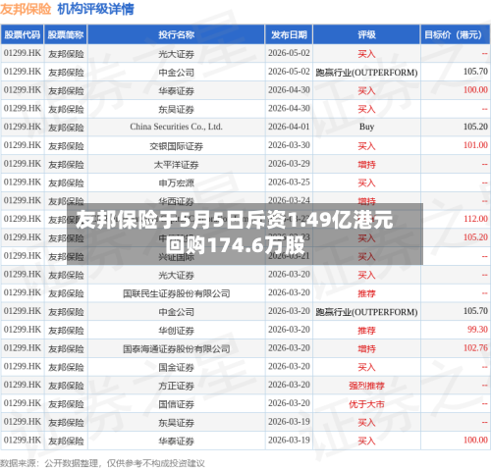Click the 数据来源 disclaimer footer text

[102, 463]
